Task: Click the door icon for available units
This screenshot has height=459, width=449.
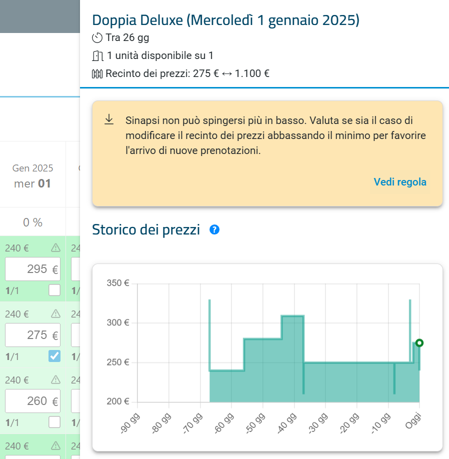Action: 97,55
